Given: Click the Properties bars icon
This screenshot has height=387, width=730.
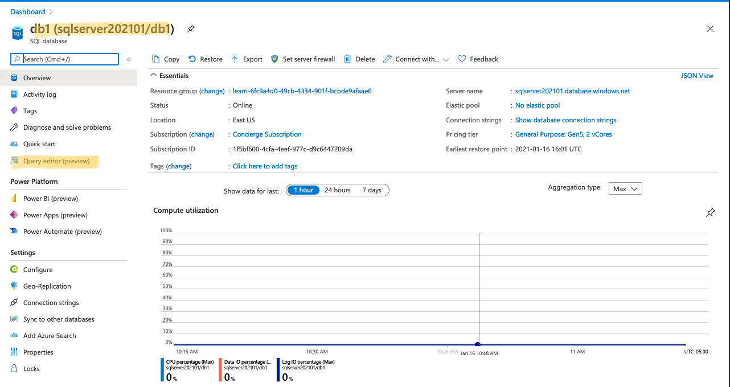Looking at the screenshot, I should pos(14,352).
